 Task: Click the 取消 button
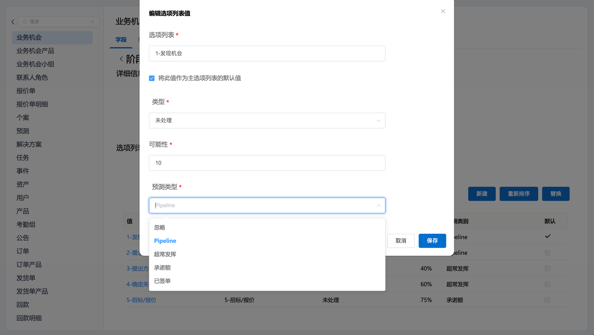401,241
